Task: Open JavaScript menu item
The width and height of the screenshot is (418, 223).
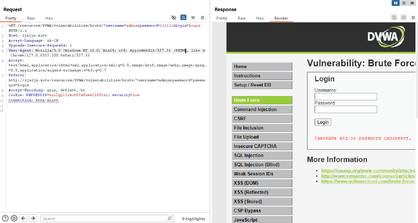Action: tap(262, 220)
